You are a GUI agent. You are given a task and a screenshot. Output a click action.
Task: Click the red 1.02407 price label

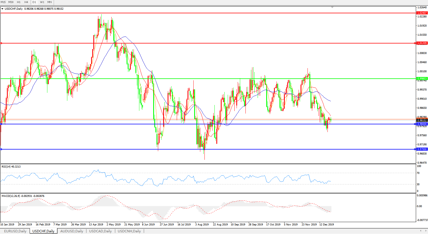pos(422,13)
